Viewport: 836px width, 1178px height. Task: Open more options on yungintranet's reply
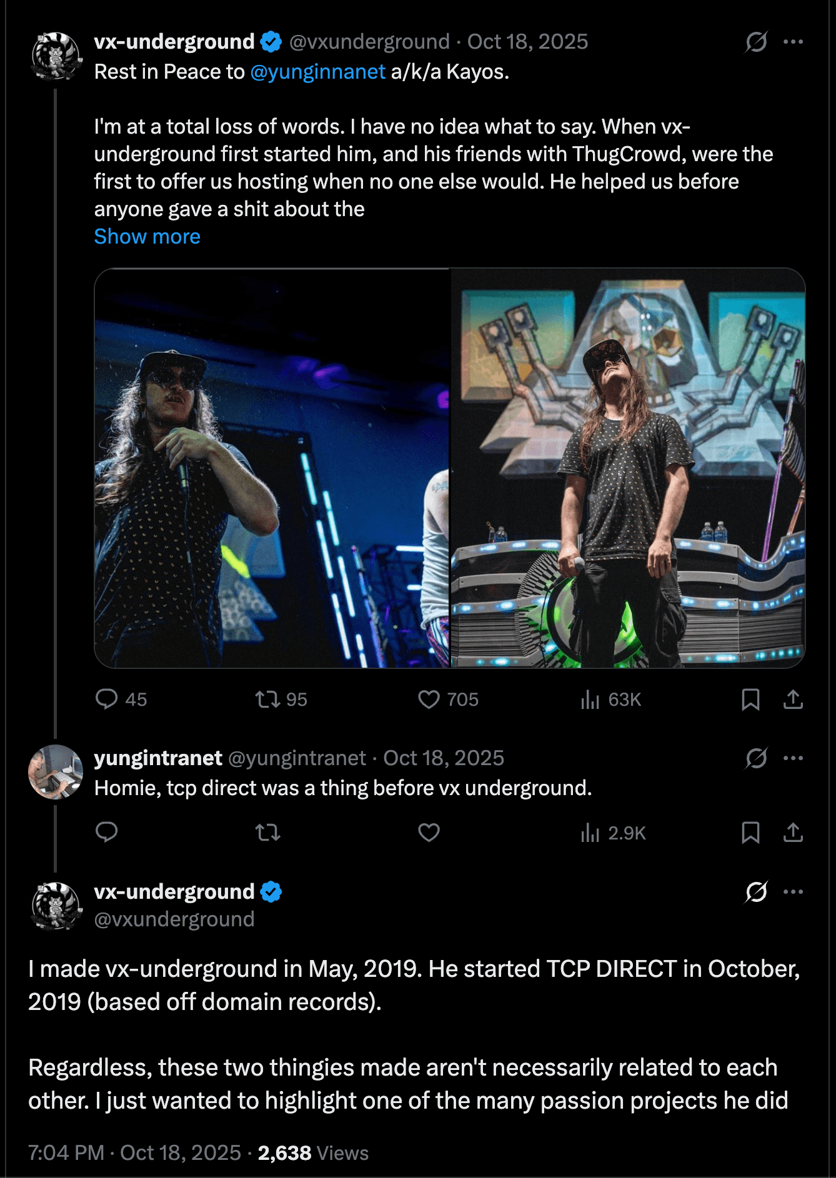pyautogui.click(x=793, y=758)
